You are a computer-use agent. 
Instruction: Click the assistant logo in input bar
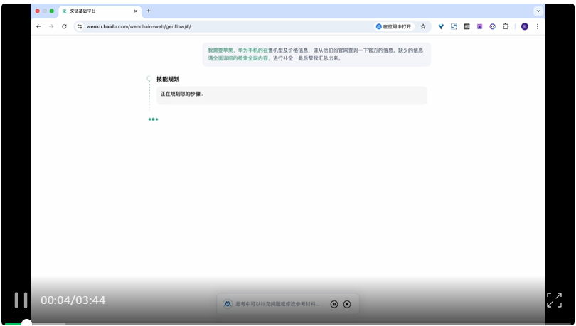coord(228,304)
